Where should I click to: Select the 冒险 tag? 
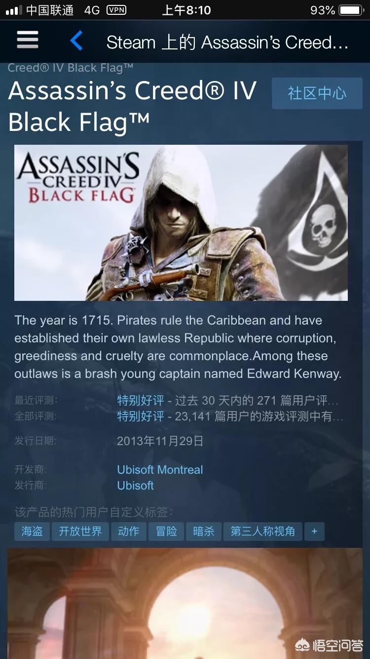click(166, 532)
